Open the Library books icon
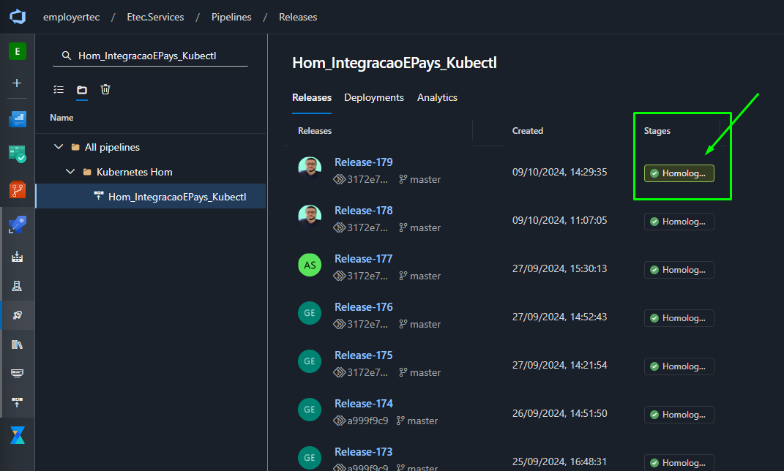784x471 pixels. 17,344
